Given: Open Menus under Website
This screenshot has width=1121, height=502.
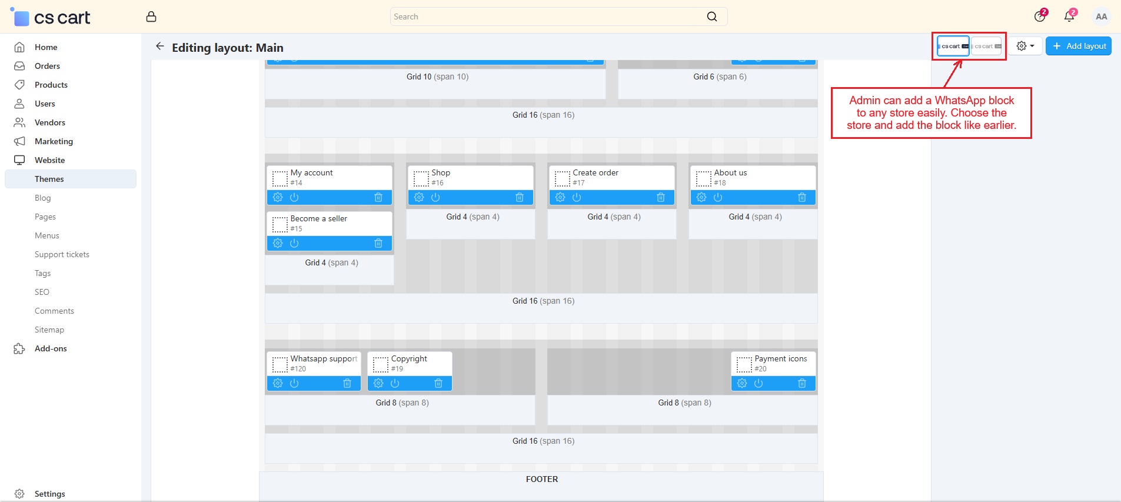Looking at the screenshot, I should coord(47,235).
